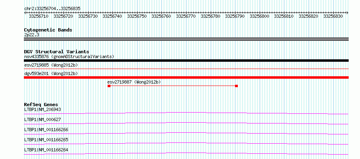
Task: Select the nsv4335876 gnomAD variant label
Action: (69, 56)
